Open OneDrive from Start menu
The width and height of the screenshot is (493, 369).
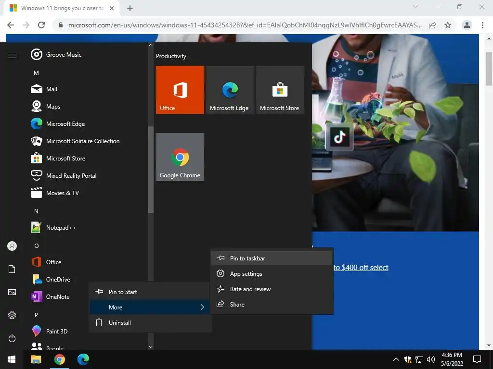[51, 279]
